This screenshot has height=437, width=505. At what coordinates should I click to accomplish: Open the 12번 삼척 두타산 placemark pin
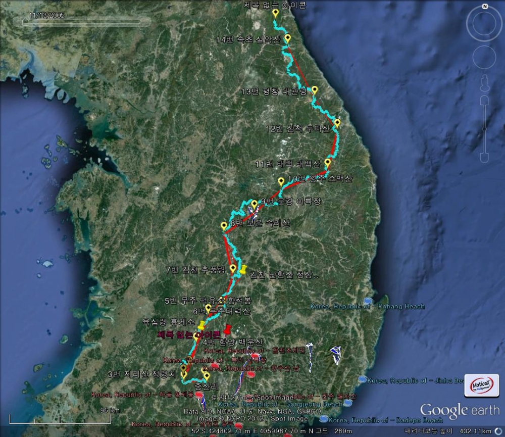click(337, 124)
